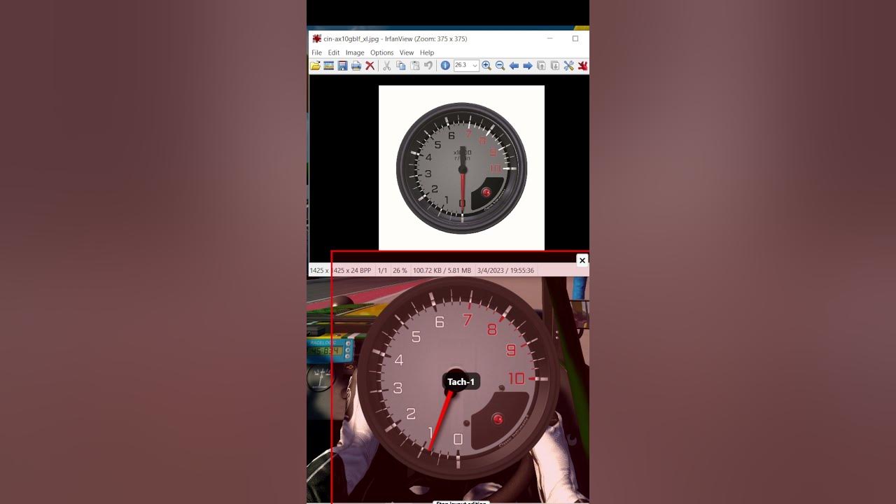This screenshot has width=896, height=504.
Task: Copy the image with the copy icon
Action: click(400, 66)
